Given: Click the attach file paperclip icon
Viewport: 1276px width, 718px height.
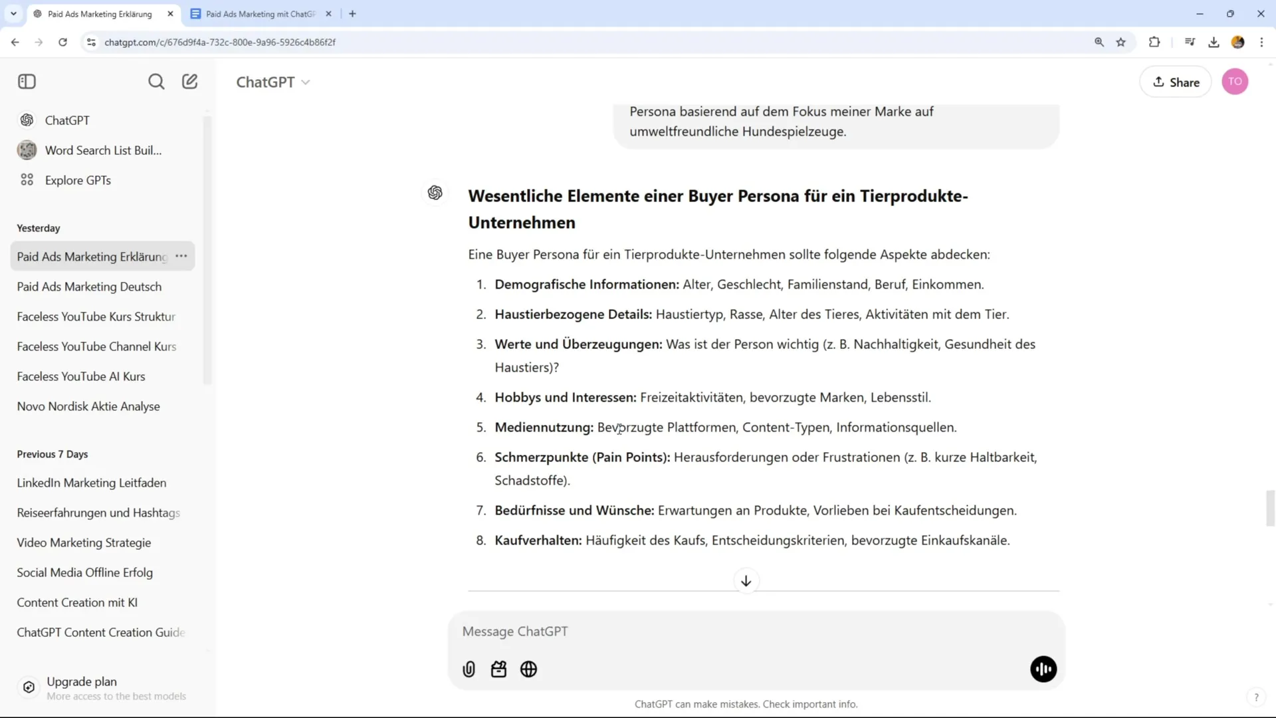Looking at the screenshot, I should click(469, 669).
